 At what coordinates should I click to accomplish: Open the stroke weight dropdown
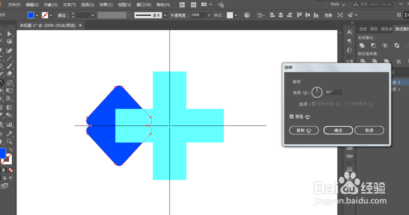click(x=92, y=16)
